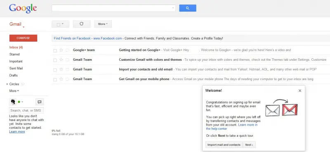The width and height of the screenshot is (330, 152).
Task: Click Import mail and contacts button
Action: pyautogui.click(x=224, y=145)
